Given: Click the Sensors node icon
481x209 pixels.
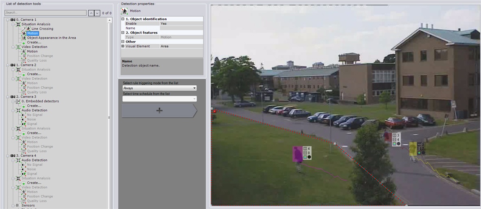Looking at the screenshot, I should (18, 205).
